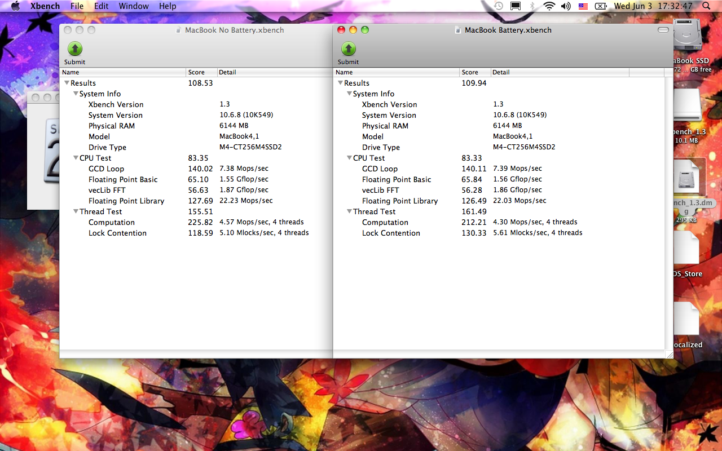Select Lock Contention row in No Battery window
Viewport: 722px width, 451px height.
click(196, 233)
